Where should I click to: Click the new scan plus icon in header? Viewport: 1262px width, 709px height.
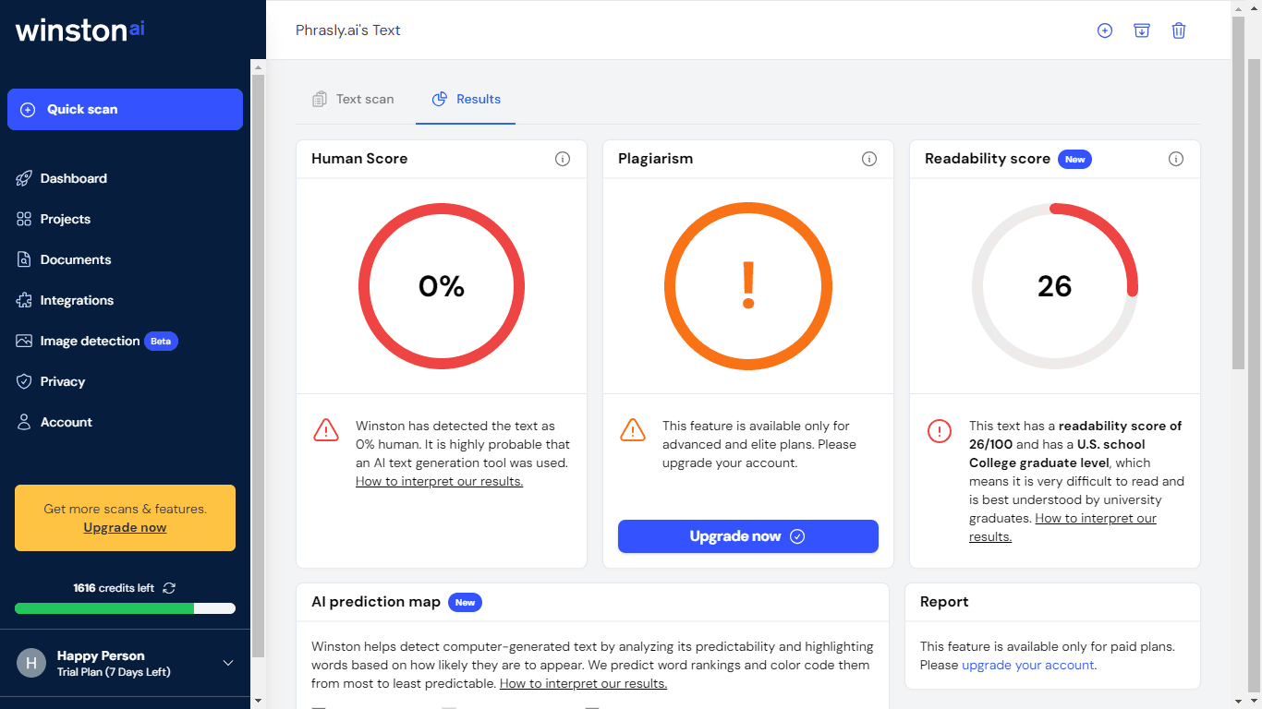[1104, 30]
